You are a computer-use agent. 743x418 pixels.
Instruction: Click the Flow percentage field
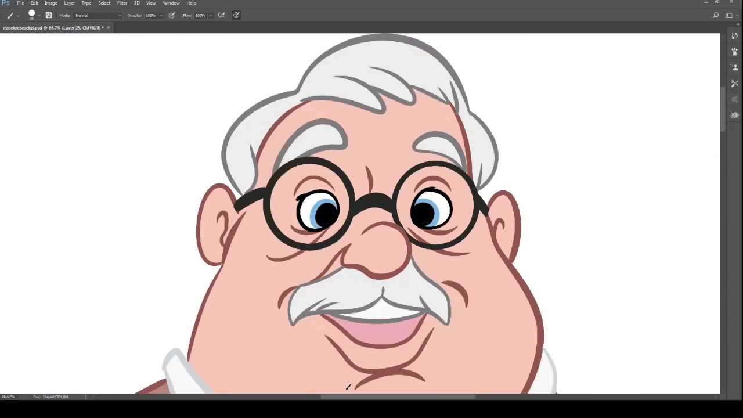pos(200,15)
